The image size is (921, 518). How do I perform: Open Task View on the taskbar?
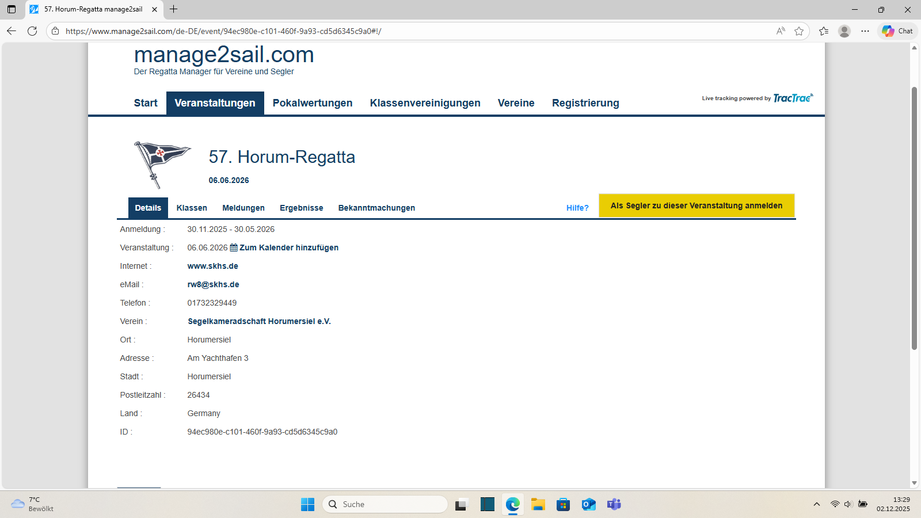[x=461, y=504]
